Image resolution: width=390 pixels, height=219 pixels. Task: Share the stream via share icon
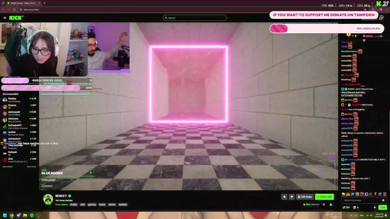point(324,204)
